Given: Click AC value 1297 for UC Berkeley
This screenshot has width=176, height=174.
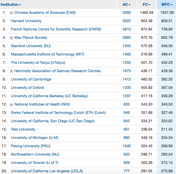Looking at the screenshot, I should [126, 96].
